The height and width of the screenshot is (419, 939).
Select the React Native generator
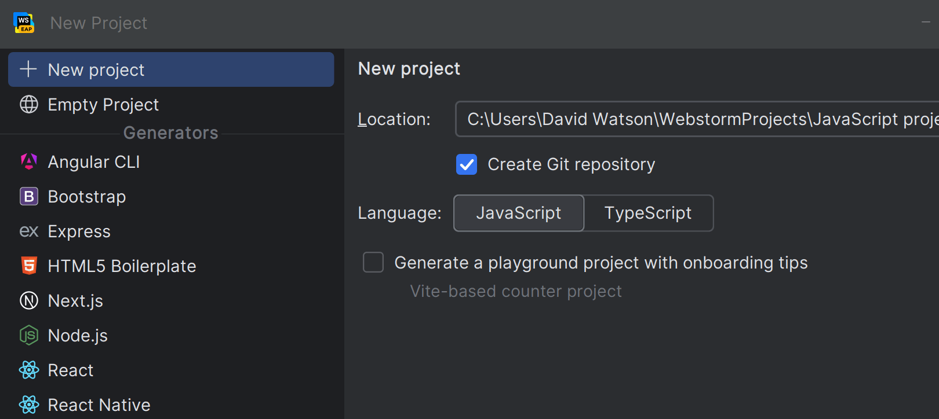pos(99,405)
